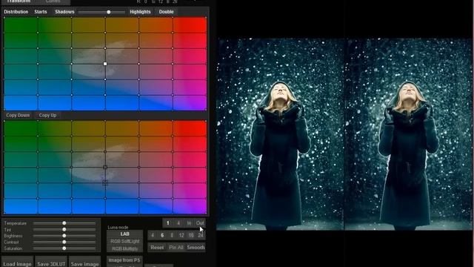The image size is (474, 267).
Task: Click the Image from PS button
Action: coord(124,260)
